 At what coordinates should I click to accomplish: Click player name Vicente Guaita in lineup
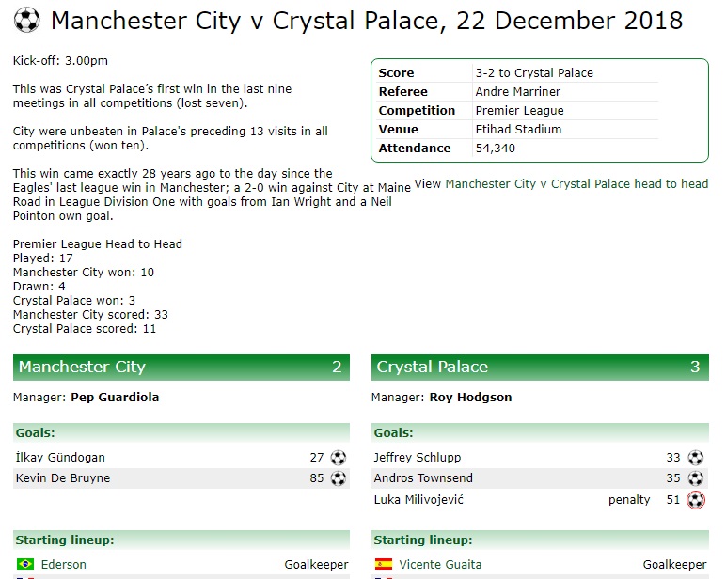coord(440,565)
